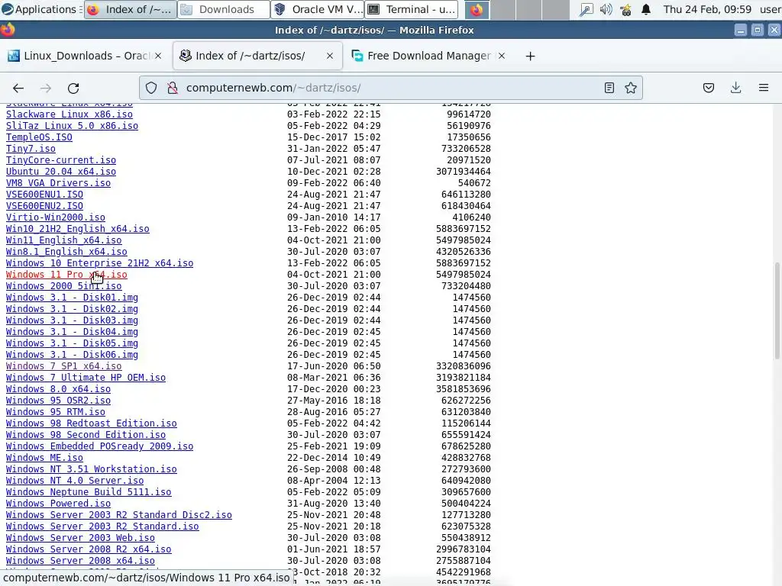Toggle reader view in address bar
Screen dimensions: 782x586
coord(609,89)
